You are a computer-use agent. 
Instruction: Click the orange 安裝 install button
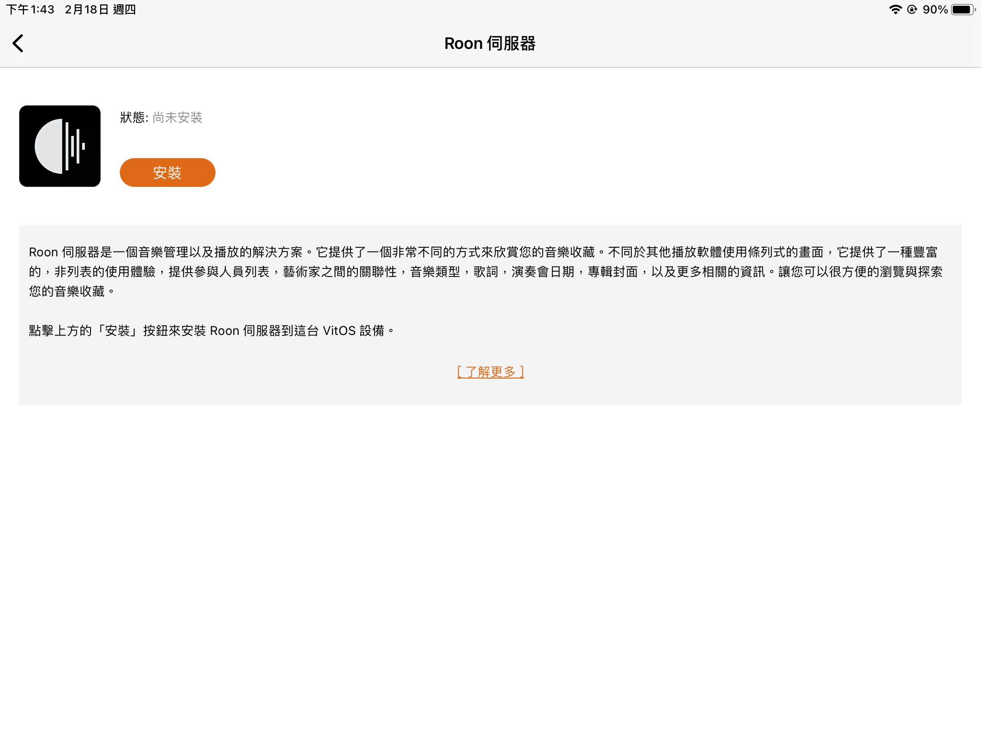point(167,172)
